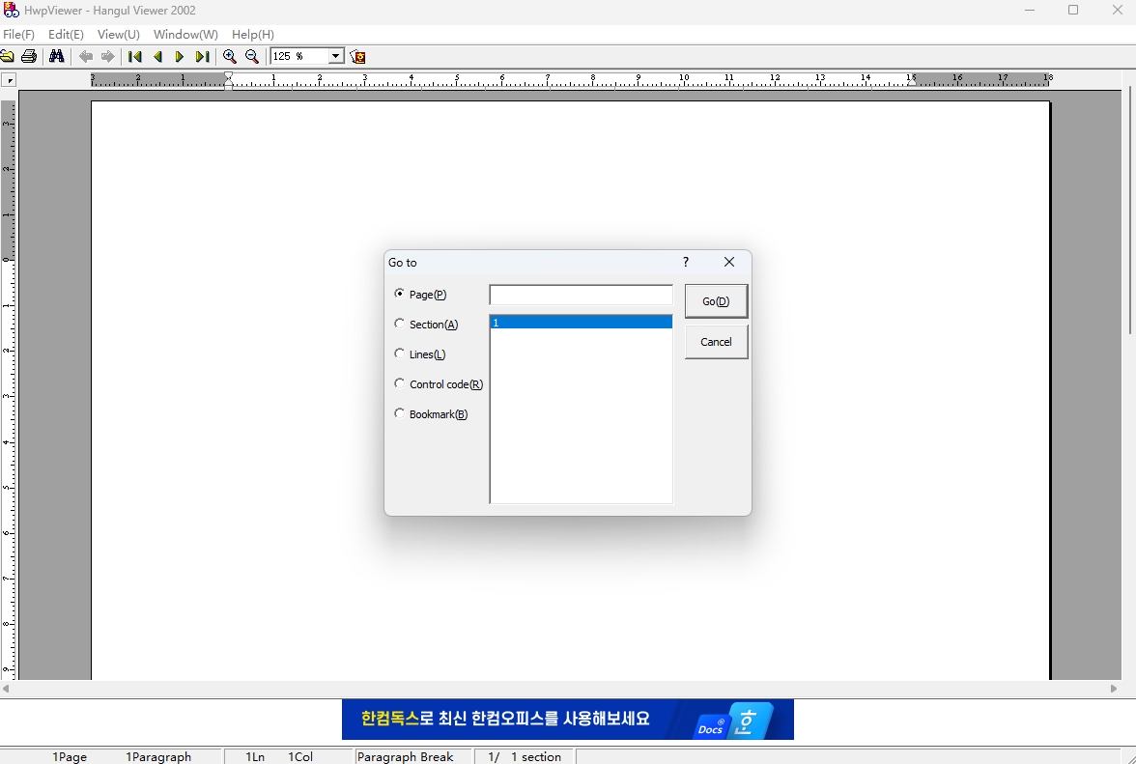This screenshot has width=1136, height=764.
Task: Click the Zoom in magnifier icon
Action: 230,56
